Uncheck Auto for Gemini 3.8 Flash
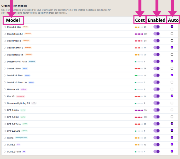The width and height of the screenshot is (180, 159). [x=172, y=75]
